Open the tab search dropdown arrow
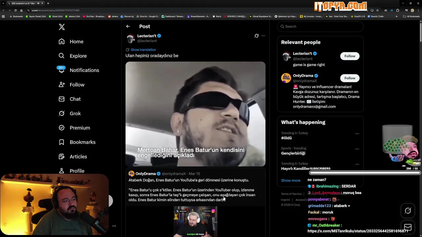Viewport: 422px width, 237px height. coord(3,3)
